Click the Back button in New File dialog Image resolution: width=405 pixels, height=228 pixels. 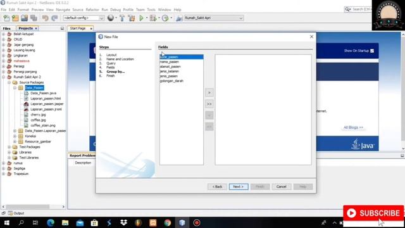coord(217,187)
